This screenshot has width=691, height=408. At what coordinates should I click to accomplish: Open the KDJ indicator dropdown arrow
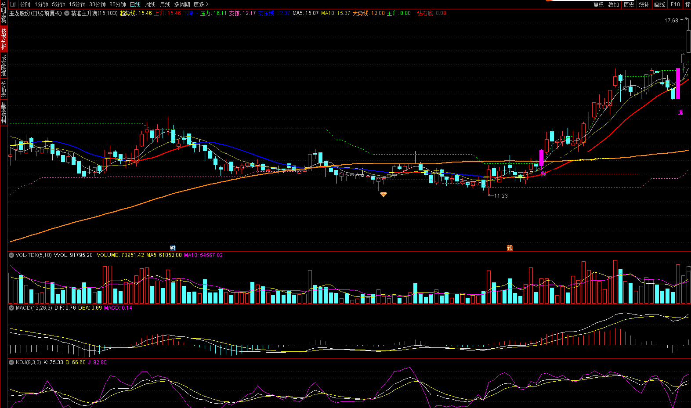pos(11,362)
